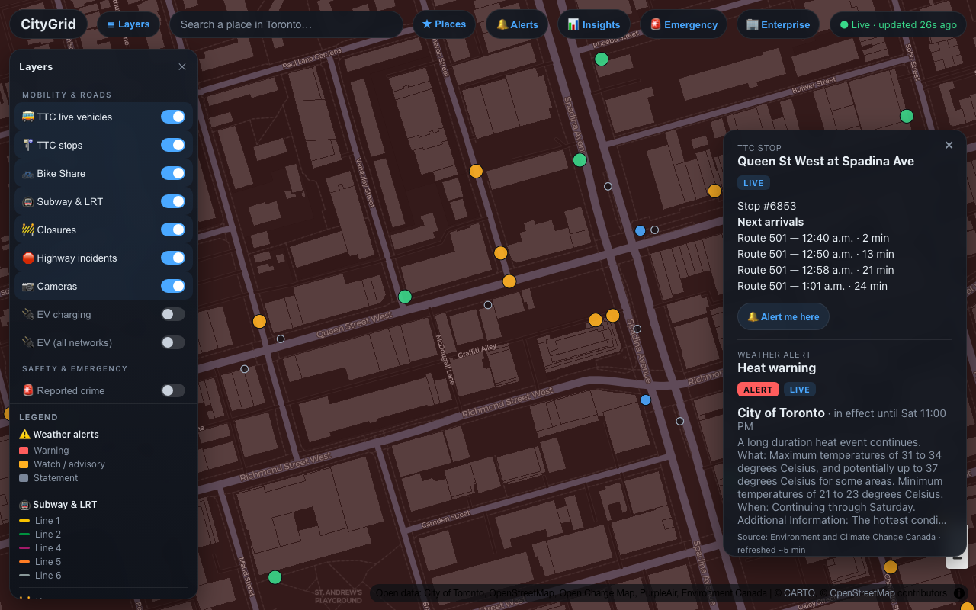
Task: Click the red Warning legend swatch
Action: click(24, 451)
